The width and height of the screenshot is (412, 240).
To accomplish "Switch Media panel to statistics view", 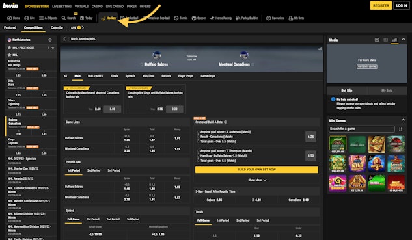I will 394,40.
